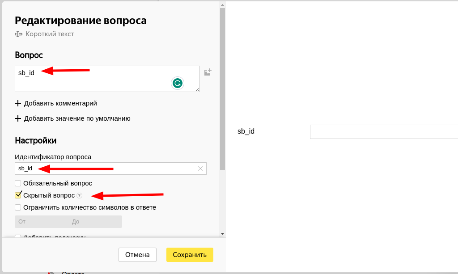Save changes with the Сохранить button
Viewport: 458px width, 274px height.
tap(190, 255)
